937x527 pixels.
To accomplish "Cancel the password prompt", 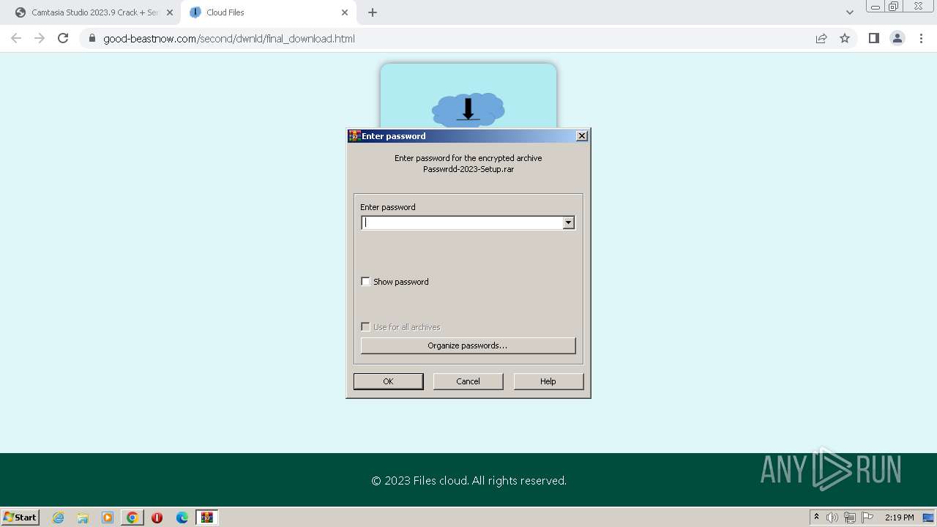I will [468, 381].
